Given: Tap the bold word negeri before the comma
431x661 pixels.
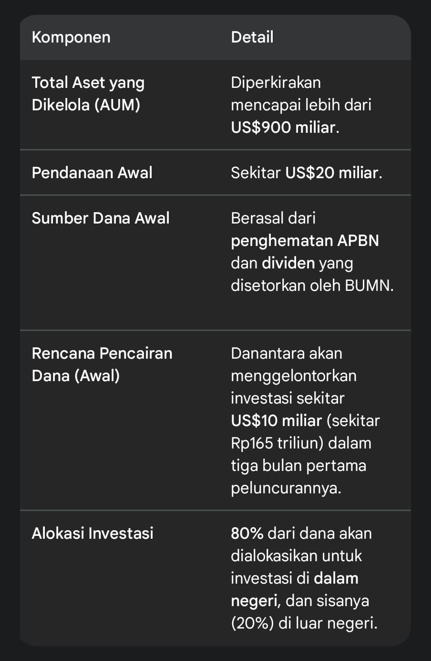Looking at the screenshot, I should click(254, 600).
